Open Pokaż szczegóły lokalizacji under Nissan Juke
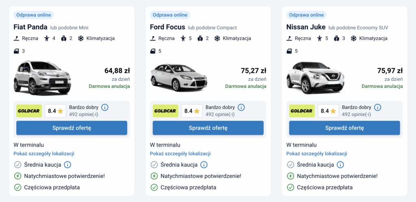 (317, 154)
